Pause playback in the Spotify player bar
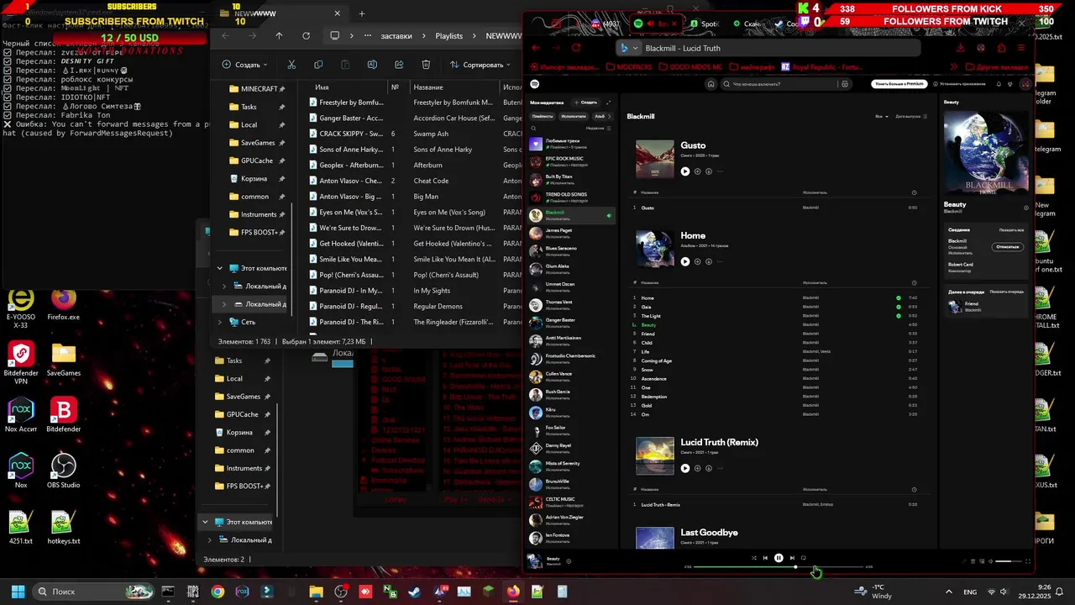The height and width of the screenshot is (605, 1075). [x=779, y=558]
